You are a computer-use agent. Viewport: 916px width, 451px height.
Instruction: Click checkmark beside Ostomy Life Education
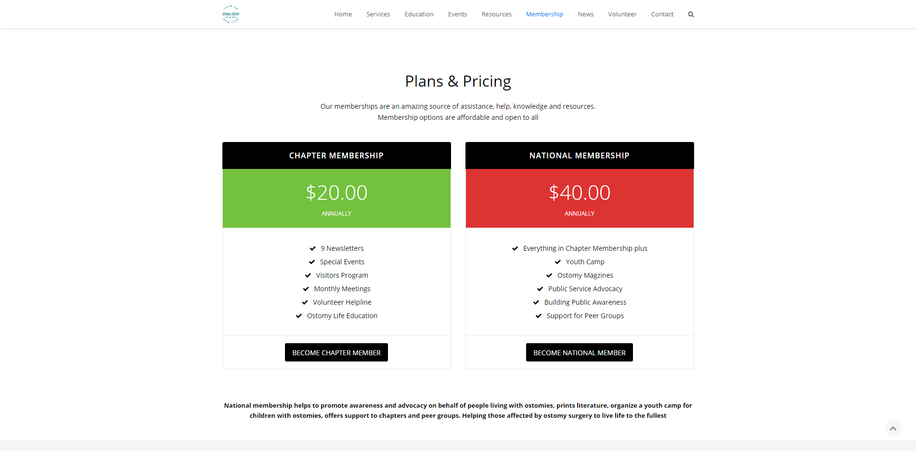click(x=299, y=316)
